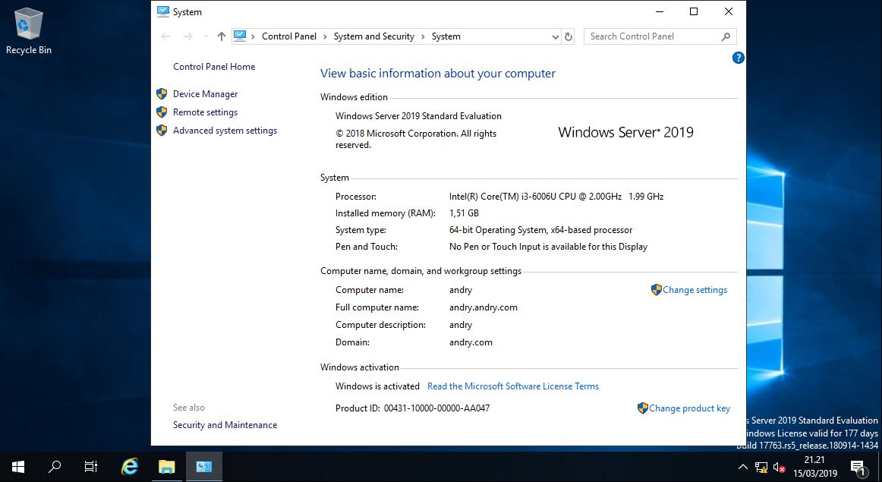Expand chevron after Control Panel breadcrumb
Viewport: 882px width, 482px height.
coord(325,36)
